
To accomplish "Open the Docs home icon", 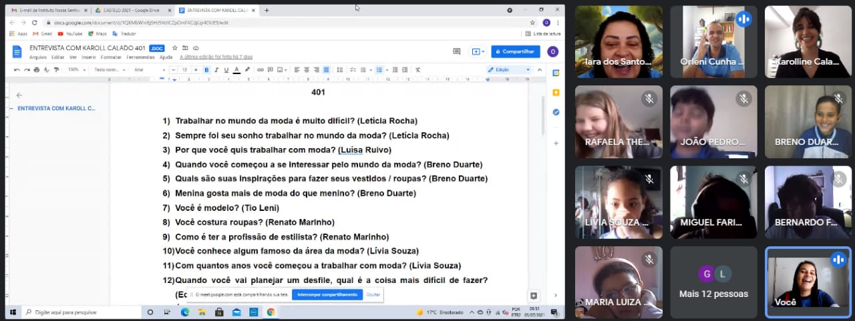I will (17, 52).
